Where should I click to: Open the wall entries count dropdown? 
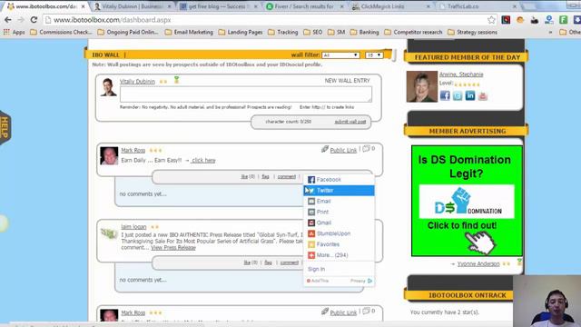click(374, 54)
